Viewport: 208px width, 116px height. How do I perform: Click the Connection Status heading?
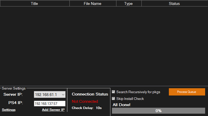click(x=90, y=94)
